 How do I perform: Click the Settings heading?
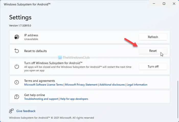click(x=20, y=17)
